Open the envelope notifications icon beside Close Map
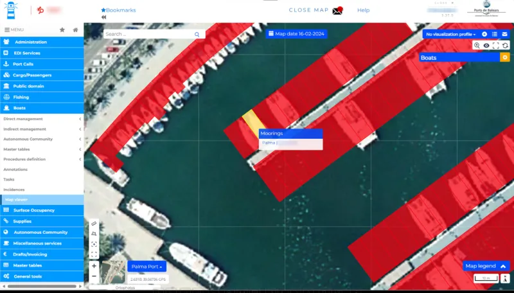The image size is (514, 293). (x=337, y=11)
